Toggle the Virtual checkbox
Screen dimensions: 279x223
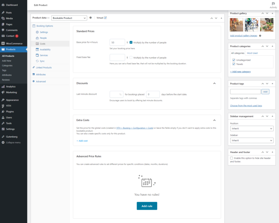click(105, 18)
